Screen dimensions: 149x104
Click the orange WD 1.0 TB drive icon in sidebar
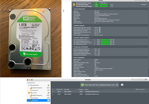point(29,93)
